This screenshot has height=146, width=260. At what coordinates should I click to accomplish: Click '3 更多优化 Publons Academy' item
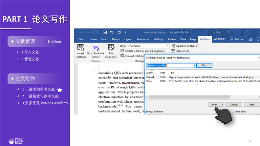coord(45,103)
